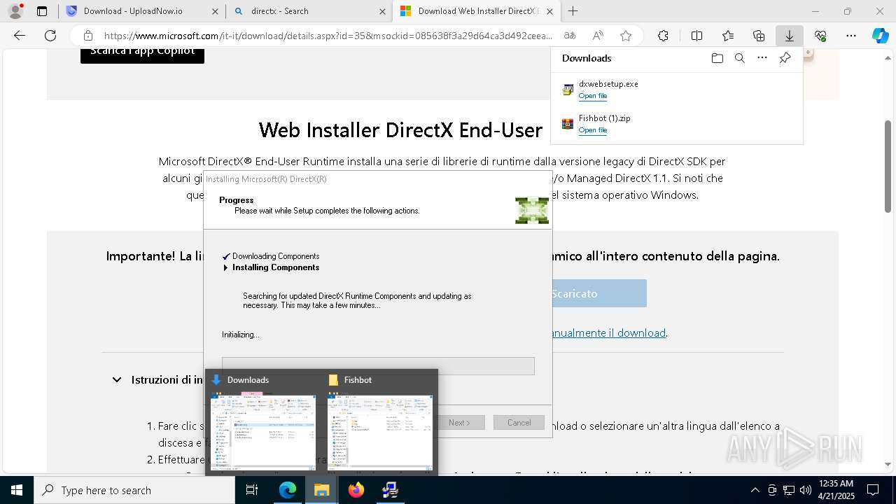
Task: Open file link for Fishbot (1).zip
Action: 593,130
